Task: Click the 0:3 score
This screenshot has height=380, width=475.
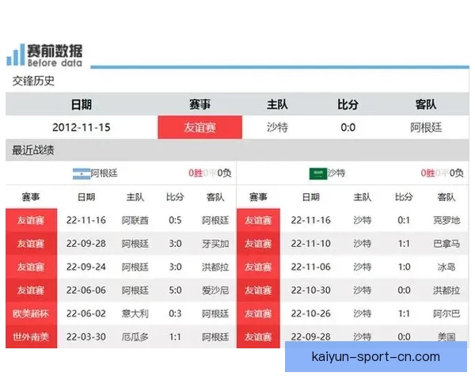Action: click(175, 313)
